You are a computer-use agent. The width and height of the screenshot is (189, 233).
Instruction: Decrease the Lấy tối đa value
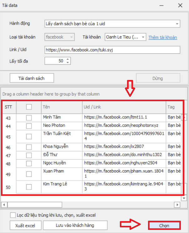click(x=68, y=62)
